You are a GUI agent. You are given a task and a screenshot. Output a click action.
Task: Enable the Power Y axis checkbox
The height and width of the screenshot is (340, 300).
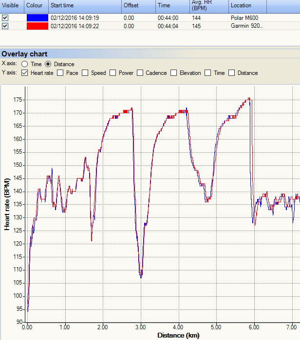[112, 73]
